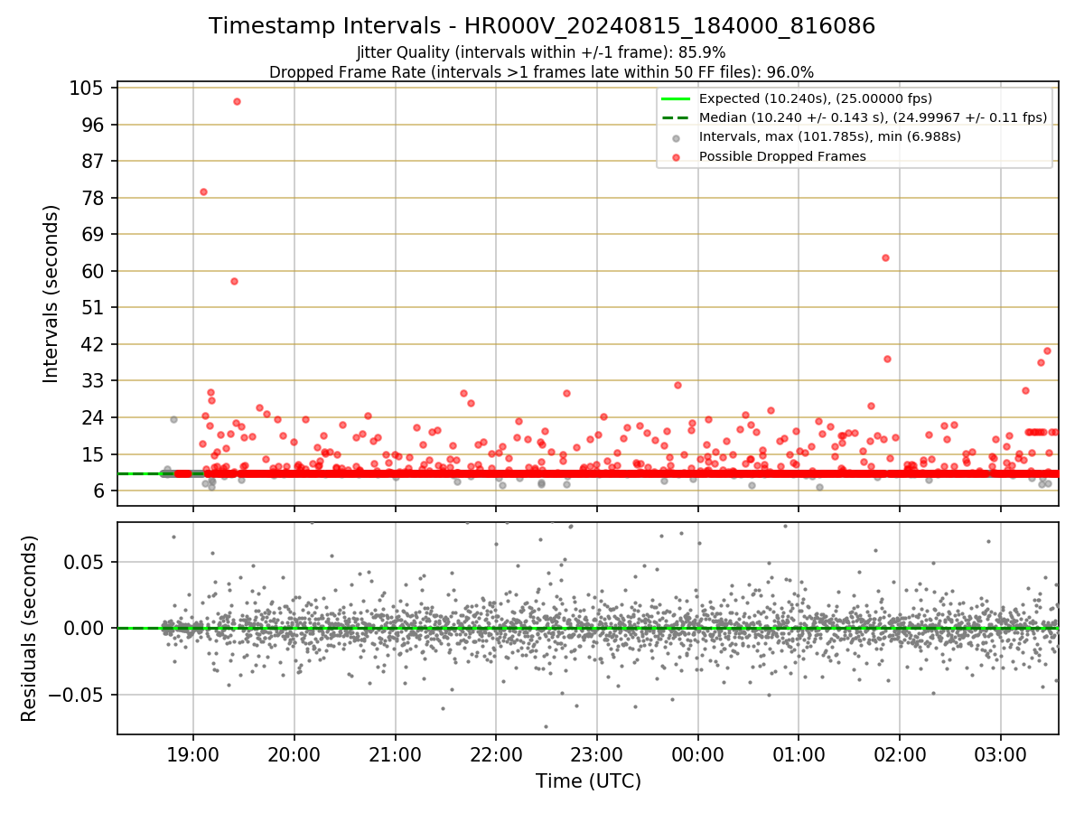The height and width of the screenshot is (813, 1084).
Task: Click the x-axis tick label '01:00'
Action: tap(799, 753)
